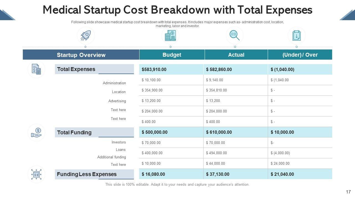Click the rocket launch icon
This screenshot has height=199, width=355.
pos(85,36)
